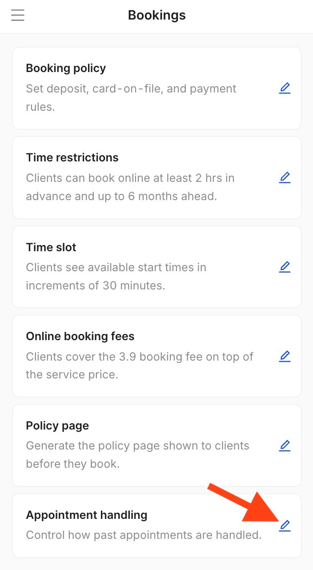Screen dimensions: 313x570
Task: Open the Online booking fees title
Action: [x=80, y=336]
